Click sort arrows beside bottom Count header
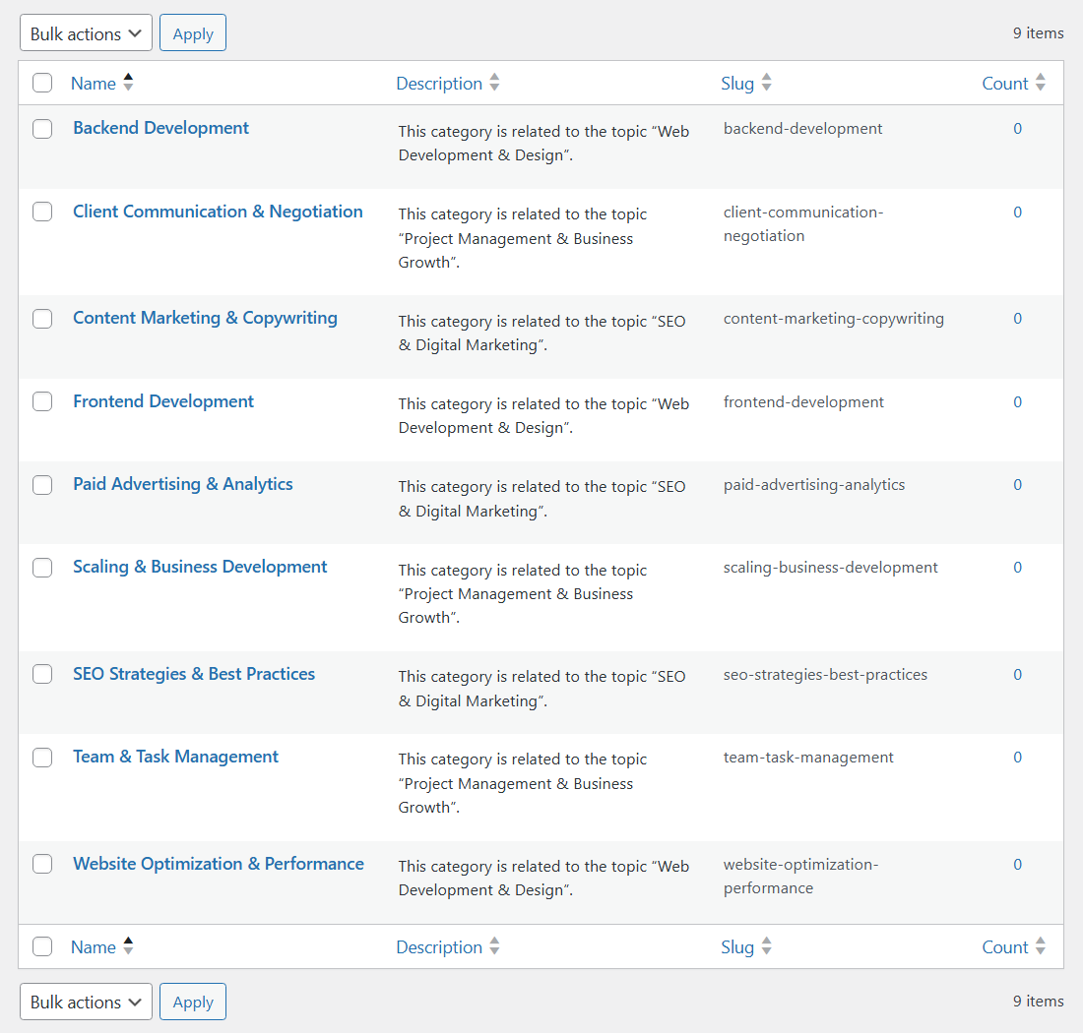 click(1041, 946)
